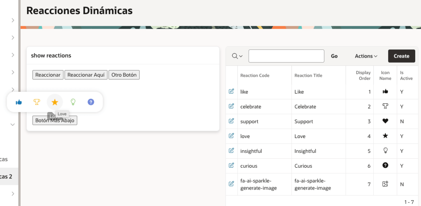Expand the Actions menu
This screenshot has width=421, height=206.
coord(366,56)
